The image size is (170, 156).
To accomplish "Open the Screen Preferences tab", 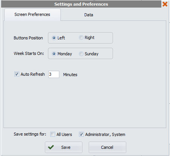I will click(x=32, y=14).
